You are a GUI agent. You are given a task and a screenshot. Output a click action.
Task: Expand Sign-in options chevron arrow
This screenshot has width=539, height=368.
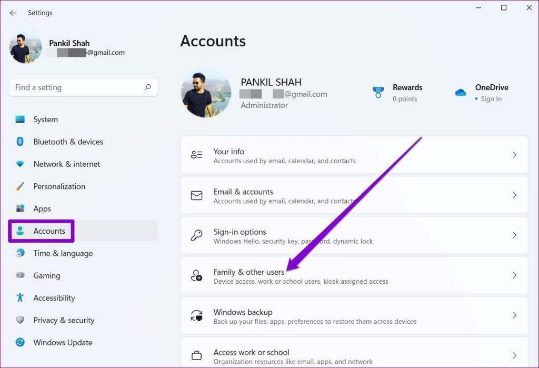(514, 235)
